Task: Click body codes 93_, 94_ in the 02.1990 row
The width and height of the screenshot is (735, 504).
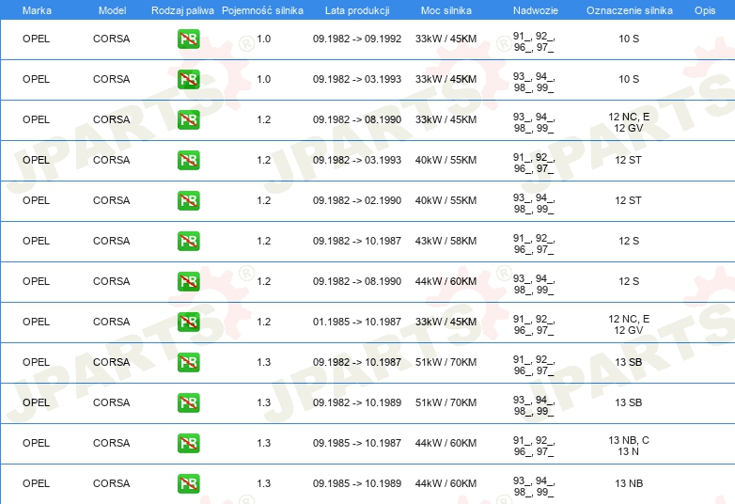Action: pyautogui.click(x=534, y=203)
